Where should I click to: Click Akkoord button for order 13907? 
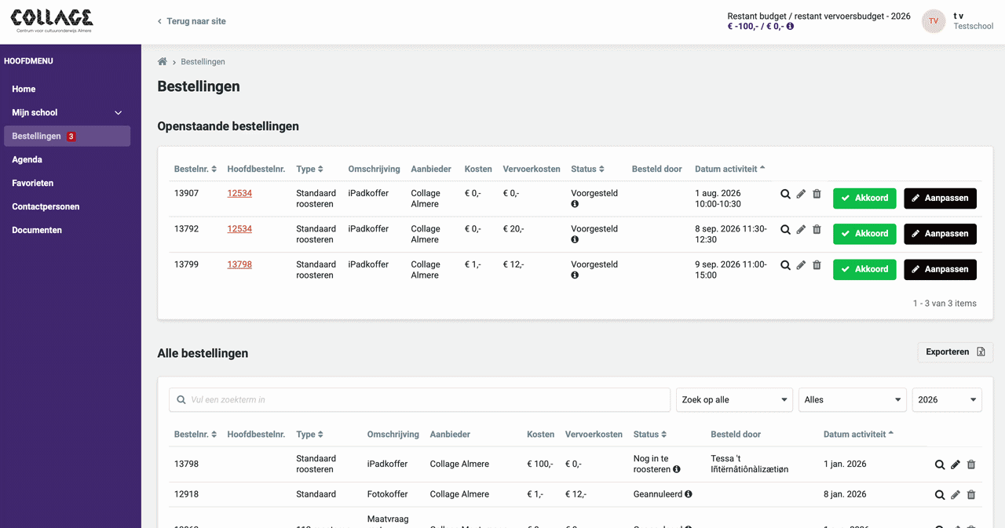coord(864,198)
